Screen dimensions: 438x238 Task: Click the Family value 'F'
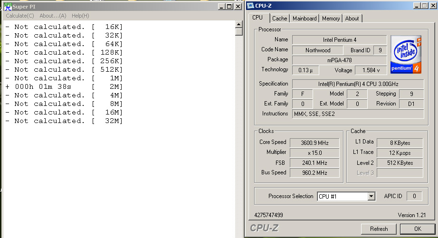pyautogui.click(x=303, y=94)
